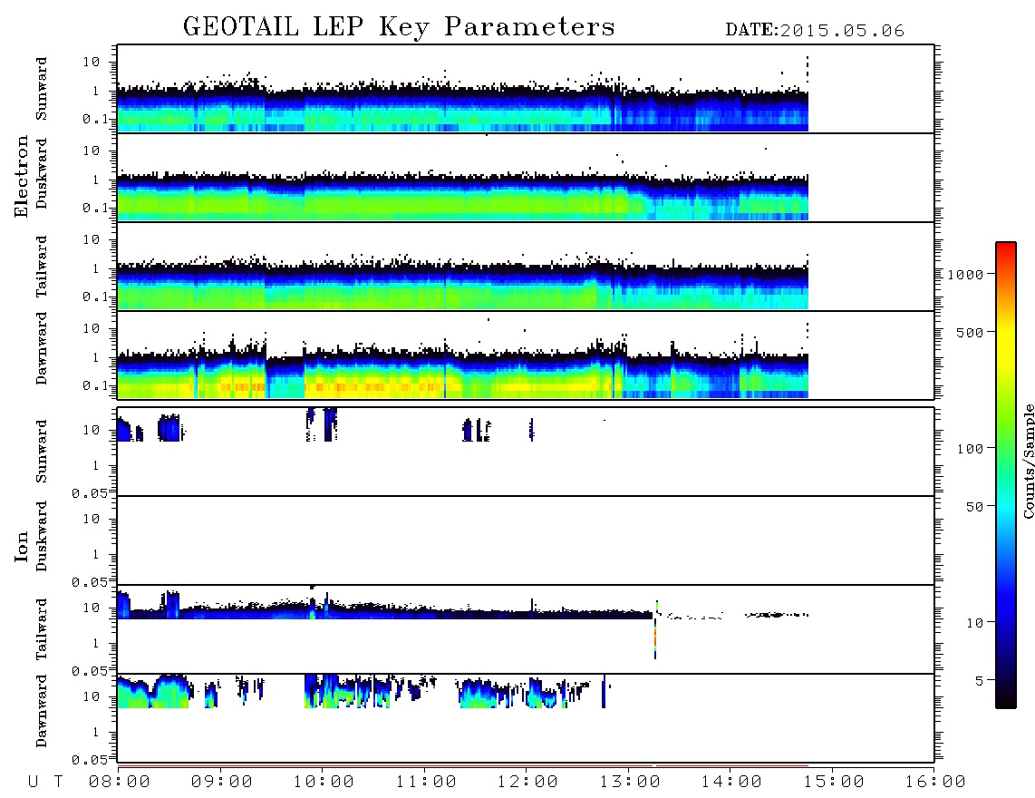The image size is (1035, 798).
Task: Click the Electron Sunward spectrogram panel
Action: click(526, 89)
